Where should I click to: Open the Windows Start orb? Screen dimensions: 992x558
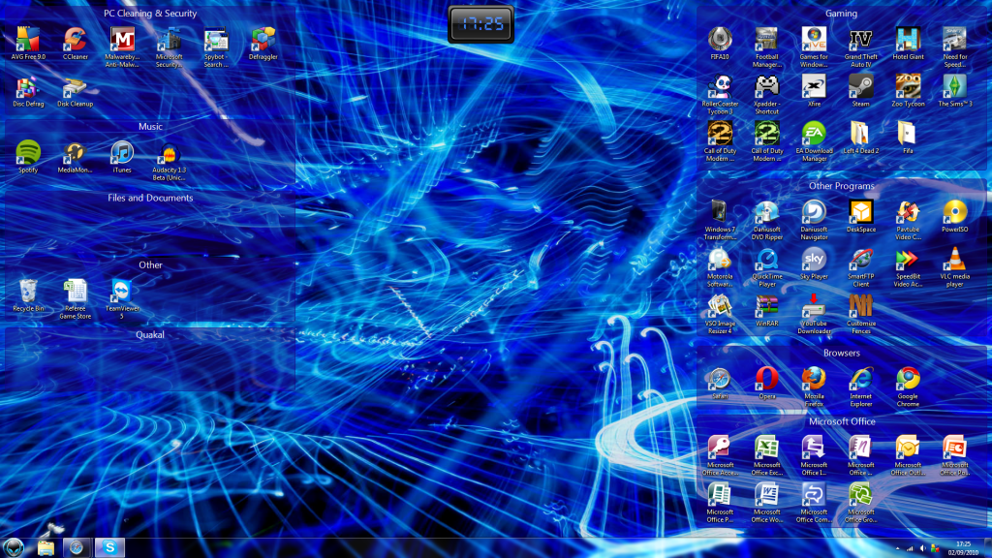[15, 547]
